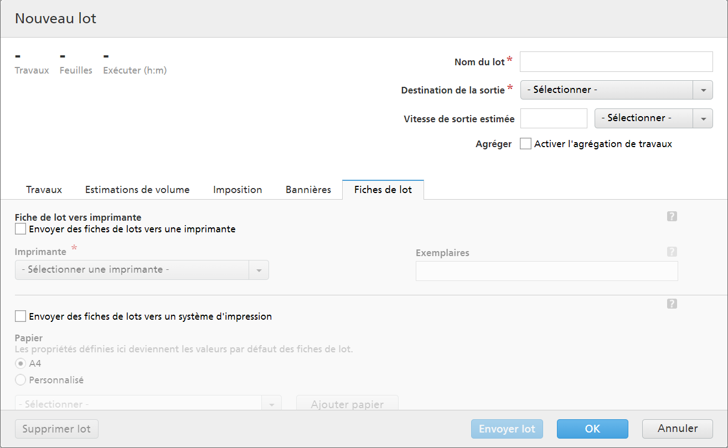The height and width of the screenshot is (448, 728).
Task: Click help icon next to Exemplaires field
Action: [x=672, y=252]
